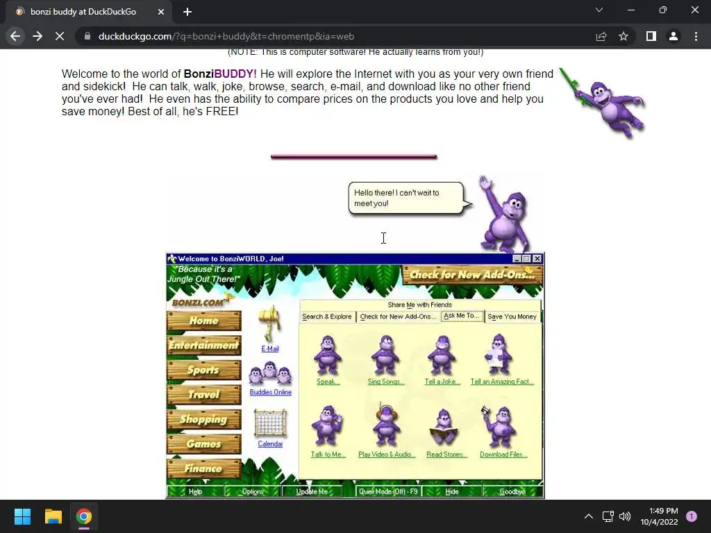Click the BONZI.COM logo
The image size is (711, 533).
tap(203, 302)
